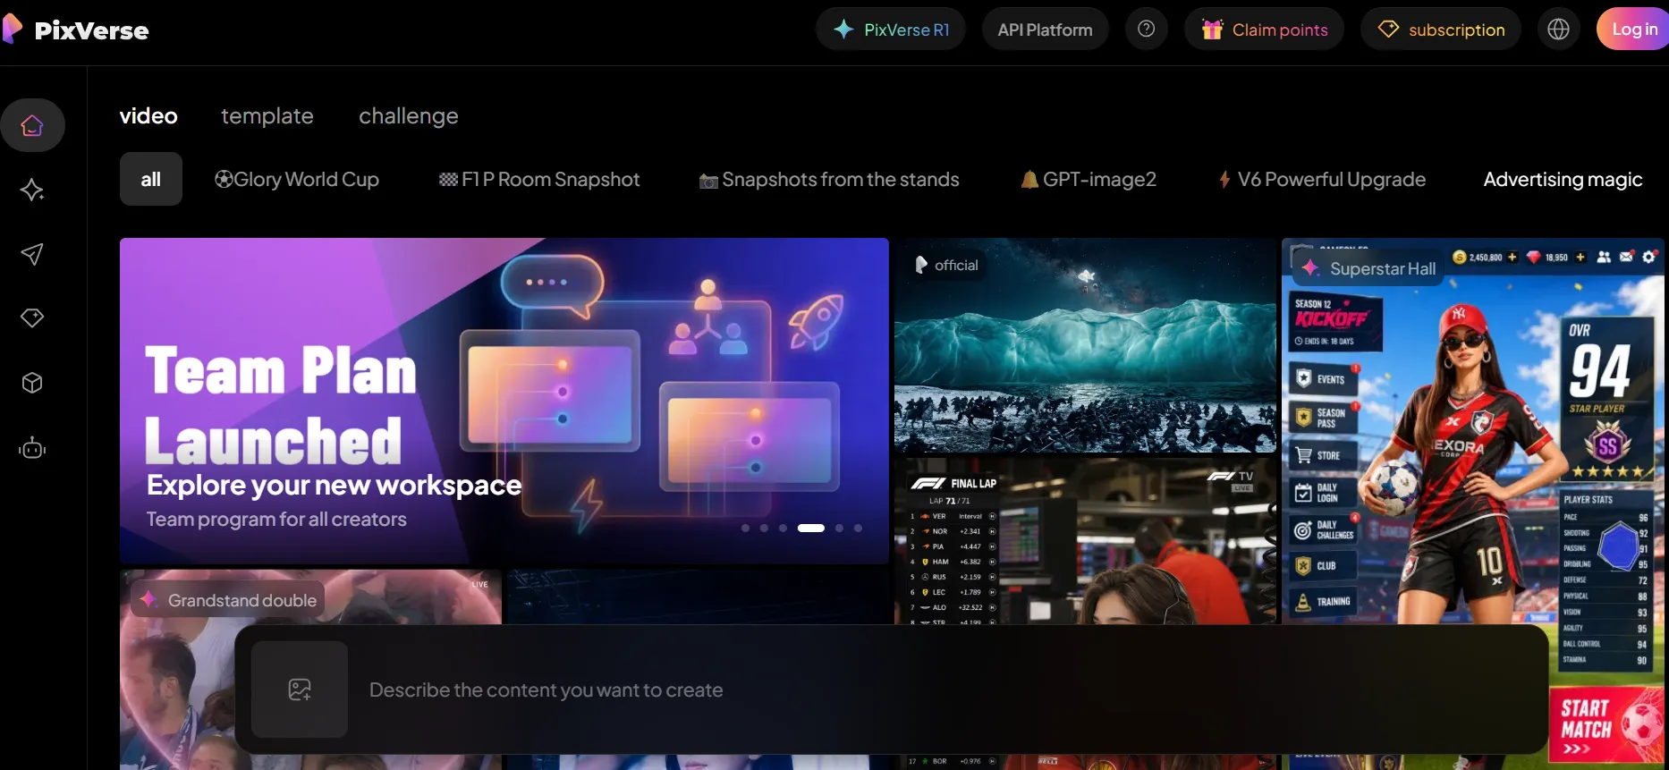This screenshot has height=770, width=1669.
Task: Click the first carousel dot
Action: pyautogui.click(x=745, y=528)
